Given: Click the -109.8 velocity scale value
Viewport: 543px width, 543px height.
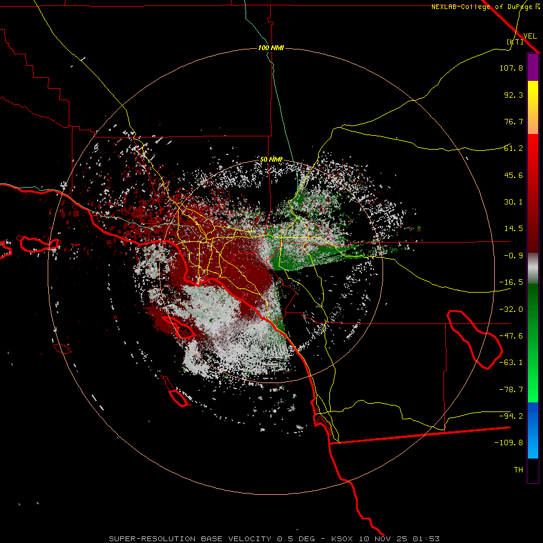Looking at the screenshot, I should [509, 443].
